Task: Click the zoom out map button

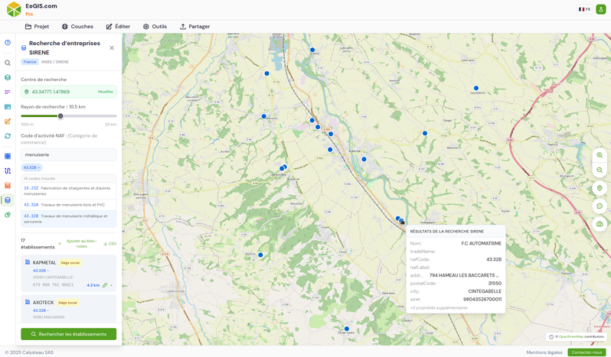Action: 600,170
